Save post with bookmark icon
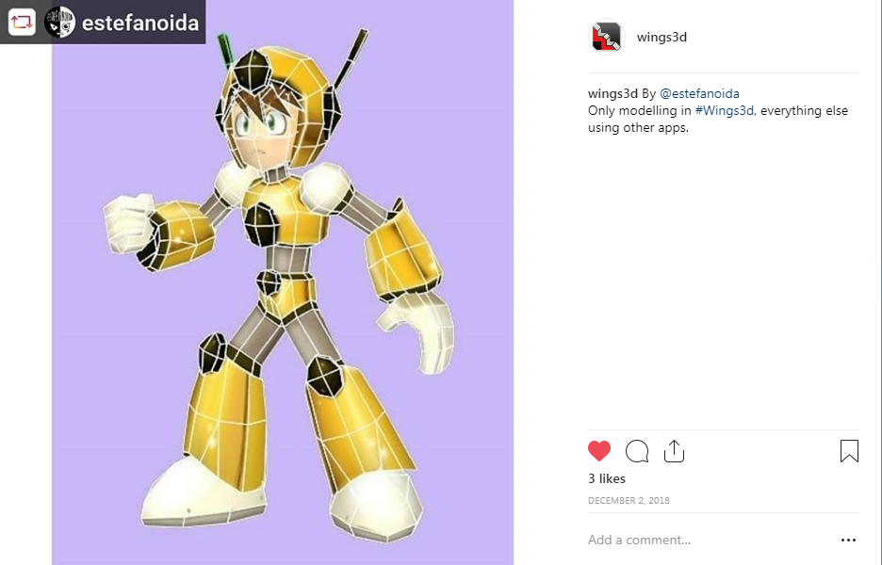 pyautogui.click(x=849, y=451)
